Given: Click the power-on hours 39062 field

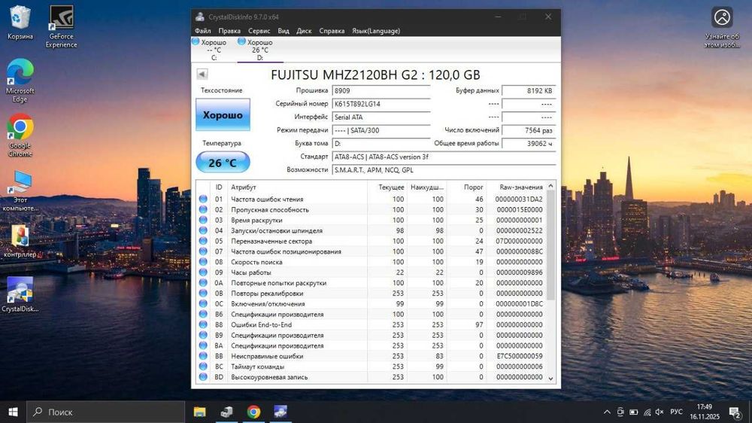Looking at the screenshot, I should coord(529,144).
